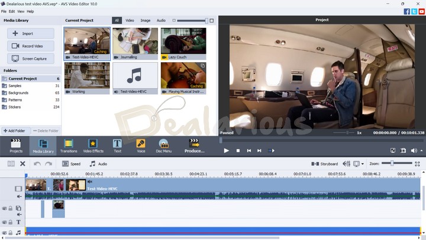Filter media by the Video tab
The height and width of the screenshot is (240, 426).
(130, 20)
